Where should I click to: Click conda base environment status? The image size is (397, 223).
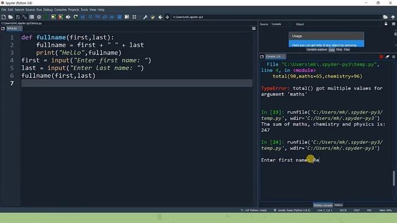point(292,211)
